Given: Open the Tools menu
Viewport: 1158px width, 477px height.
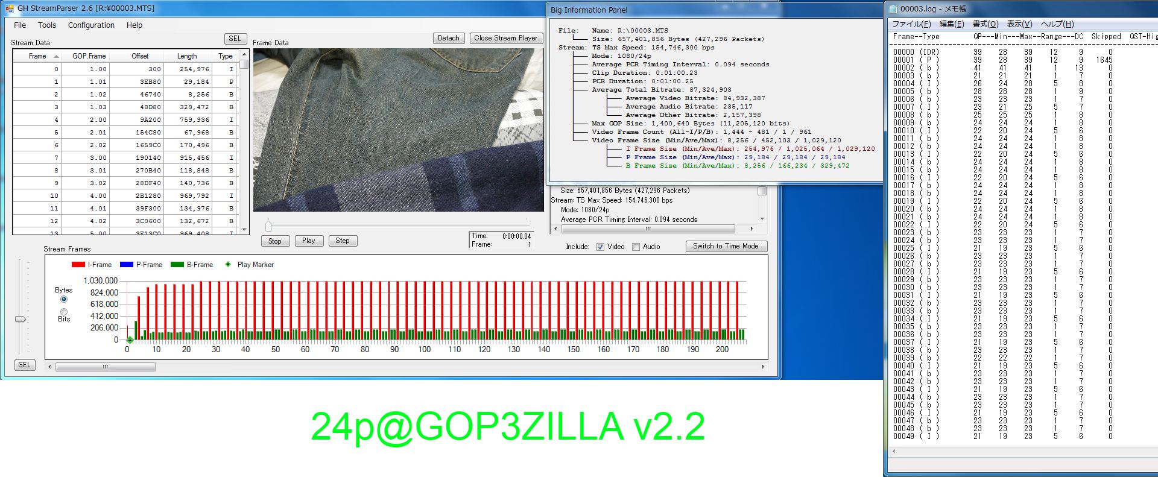Looking at the screenshot, I should point(47,25).
